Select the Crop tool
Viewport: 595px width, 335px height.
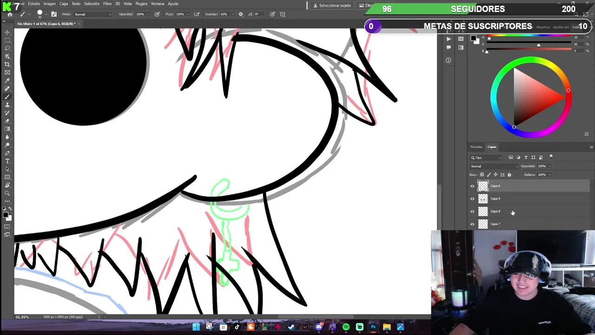tap(7, 64)
